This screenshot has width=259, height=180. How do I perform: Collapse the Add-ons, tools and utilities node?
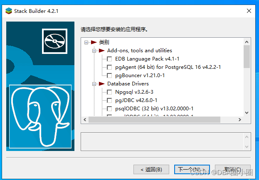pyautogui.click(x=94, y=51)
